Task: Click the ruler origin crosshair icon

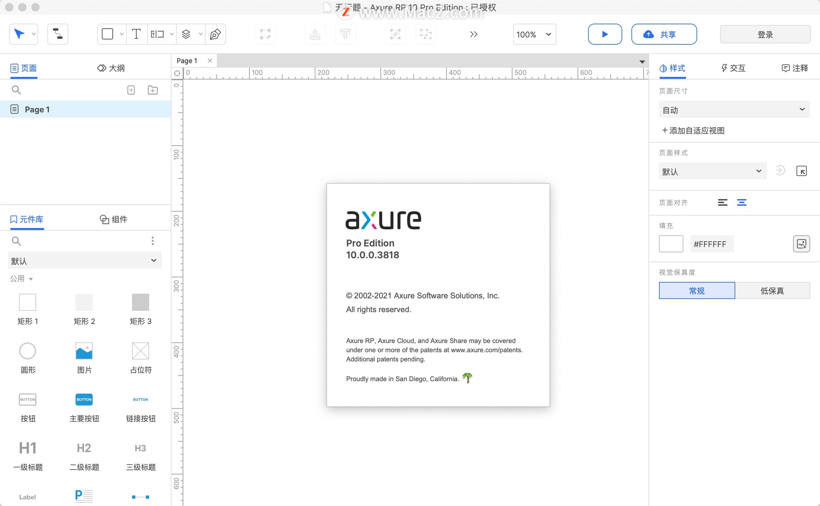Action: point(177,73)
